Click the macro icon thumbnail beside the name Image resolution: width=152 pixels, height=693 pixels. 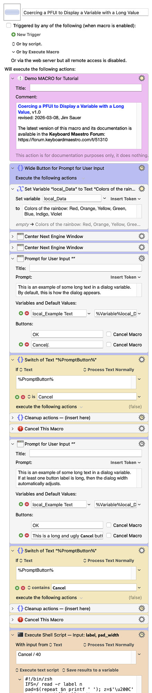12,12
